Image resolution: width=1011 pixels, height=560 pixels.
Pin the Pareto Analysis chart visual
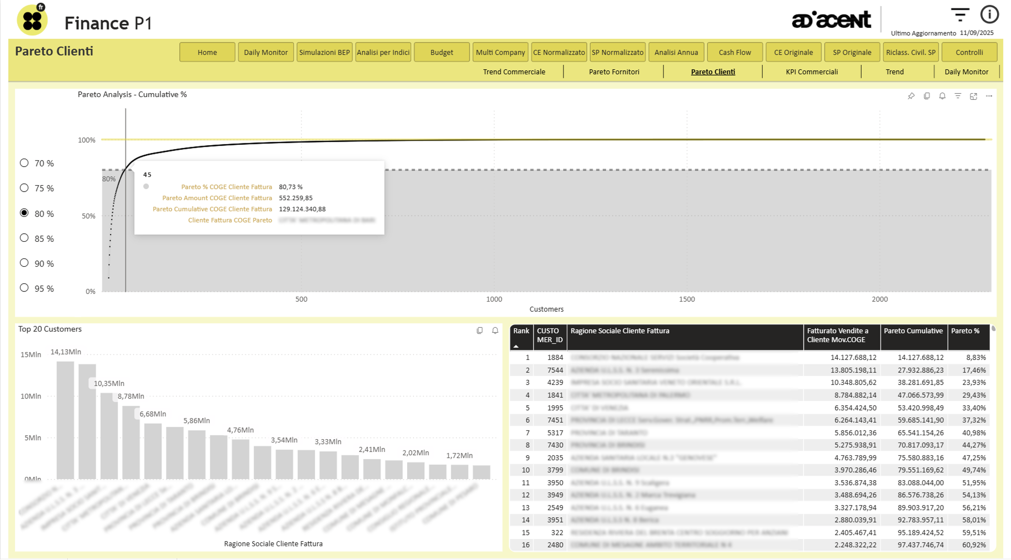click(x=911, y=96)
